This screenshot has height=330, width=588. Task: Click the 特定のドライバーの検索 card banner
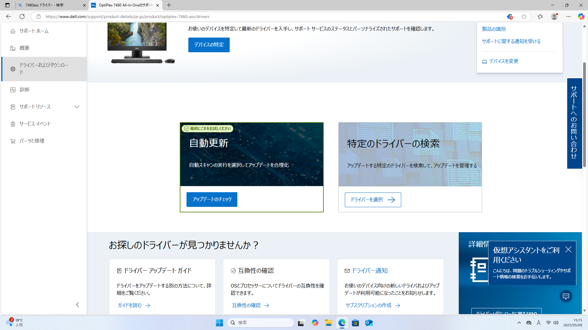pyautogui.click(x=410, y=155)
